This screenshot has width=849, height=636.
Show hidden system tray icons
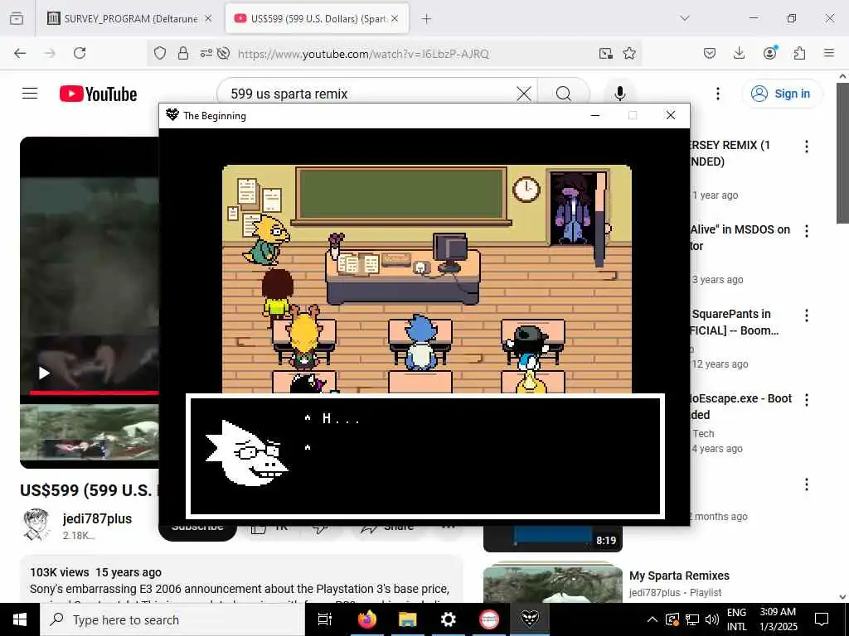(653, 619)
